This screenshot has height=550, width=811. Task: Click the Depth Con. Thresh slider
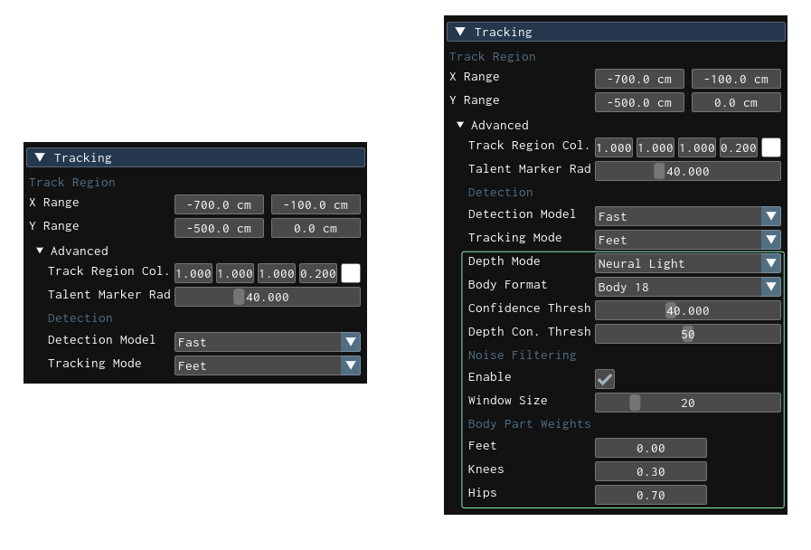(687, 334)
